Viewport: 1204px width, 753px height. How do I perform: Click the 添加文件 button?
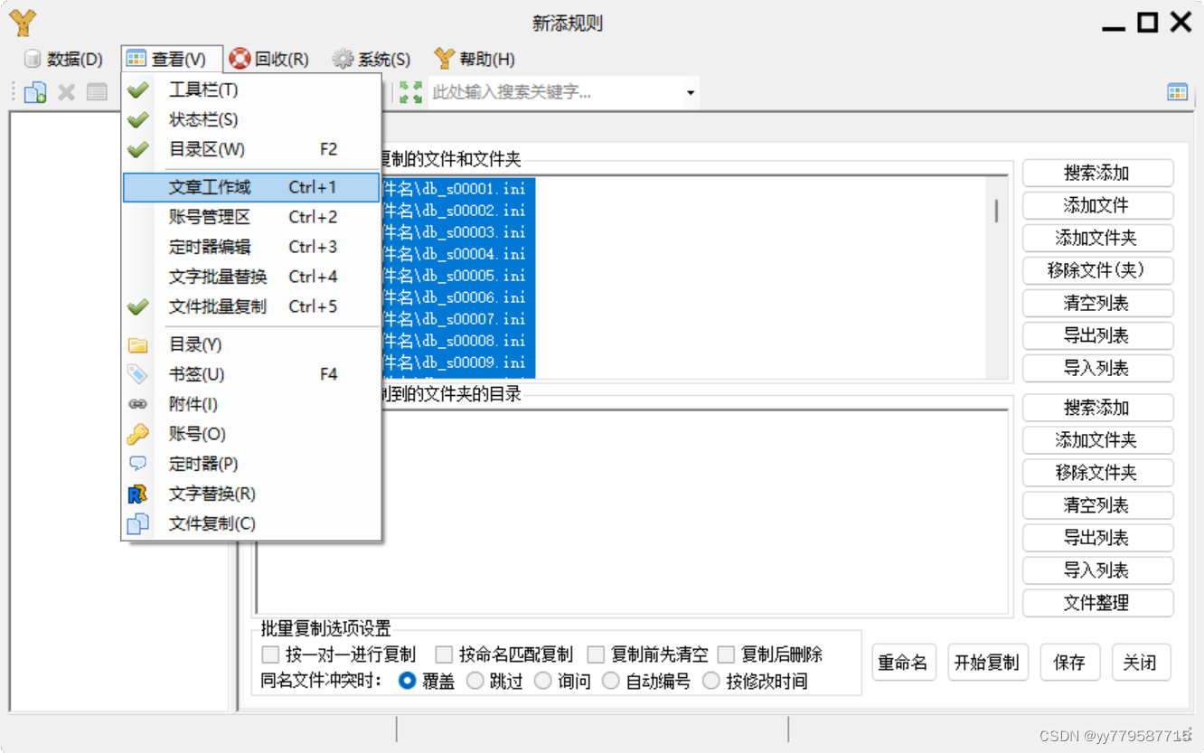click(1097, 205)
